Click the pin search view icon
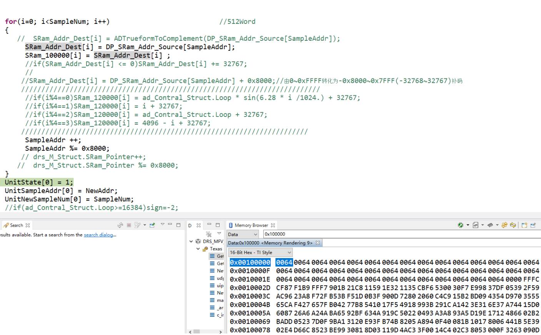Viewport: 541px width, 335px height. (152, 225)
